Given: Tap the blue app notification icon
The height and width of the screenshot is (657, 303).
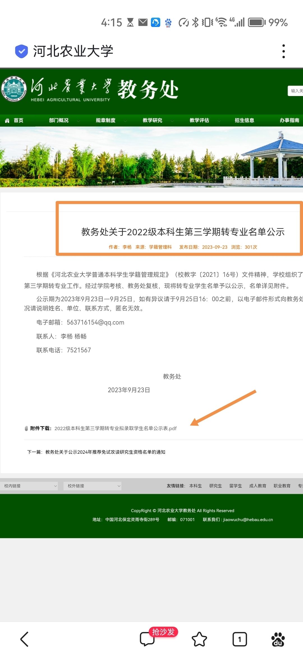Looking at the screenshot, I should [155, 22].
